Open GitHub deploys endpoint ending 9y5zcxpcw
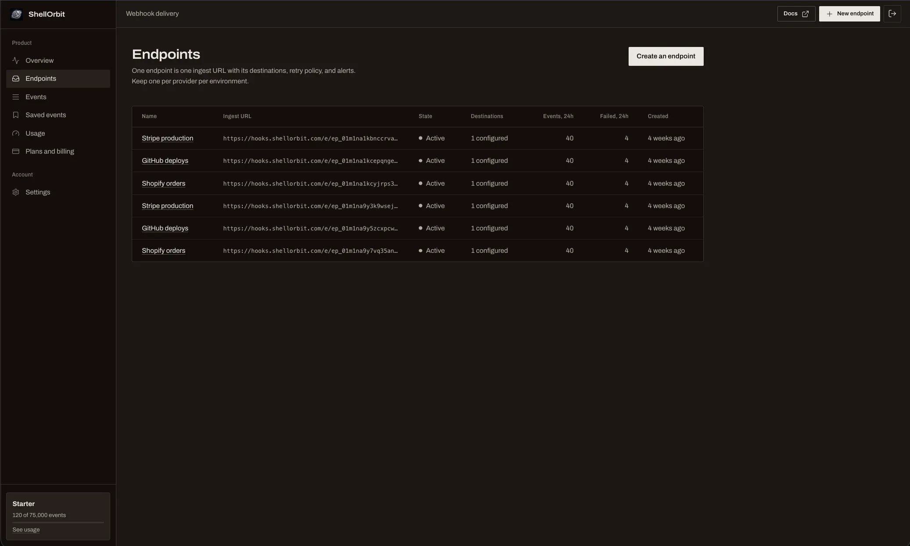910x546 pixels. pos(165,228)
